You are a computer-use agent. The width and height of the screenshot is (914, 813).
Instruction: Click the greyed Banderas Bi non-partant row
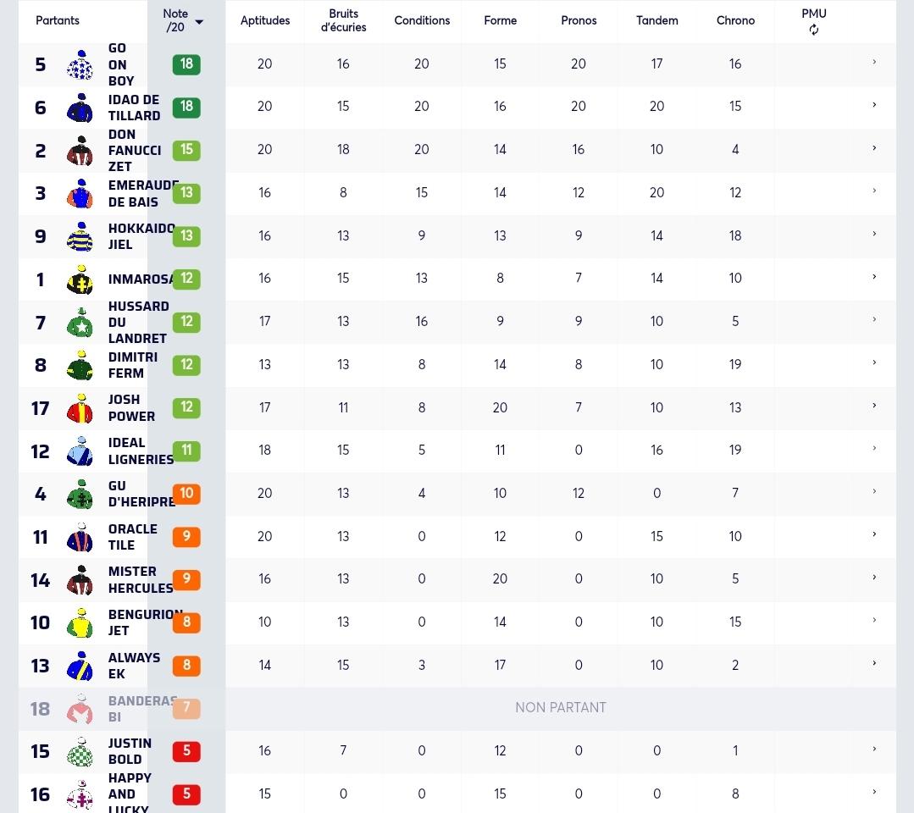[x=457, y=709]
